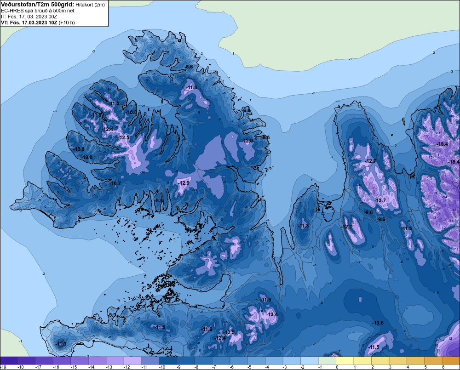Click the 'IT: Fös. 17. 03. 2023 00Z' line
The width and height of the screenshot is (460, 370).
click(x=29, y=17)
